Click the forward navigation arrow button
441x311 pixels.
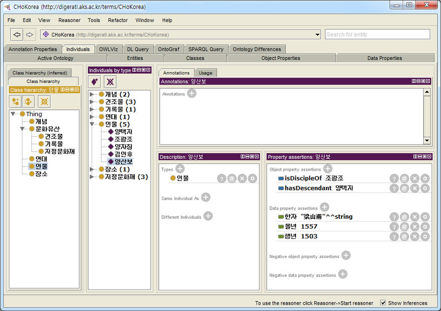pyautogui.click(x=29, y=34)
